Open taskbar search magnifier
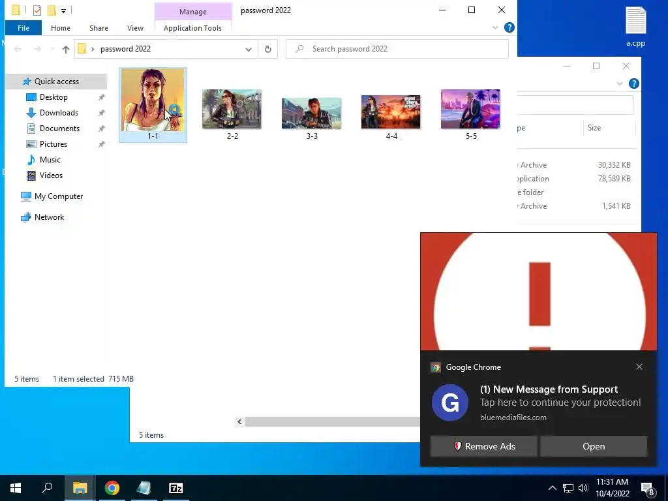668x501 pixels. (x=47, y=488)
